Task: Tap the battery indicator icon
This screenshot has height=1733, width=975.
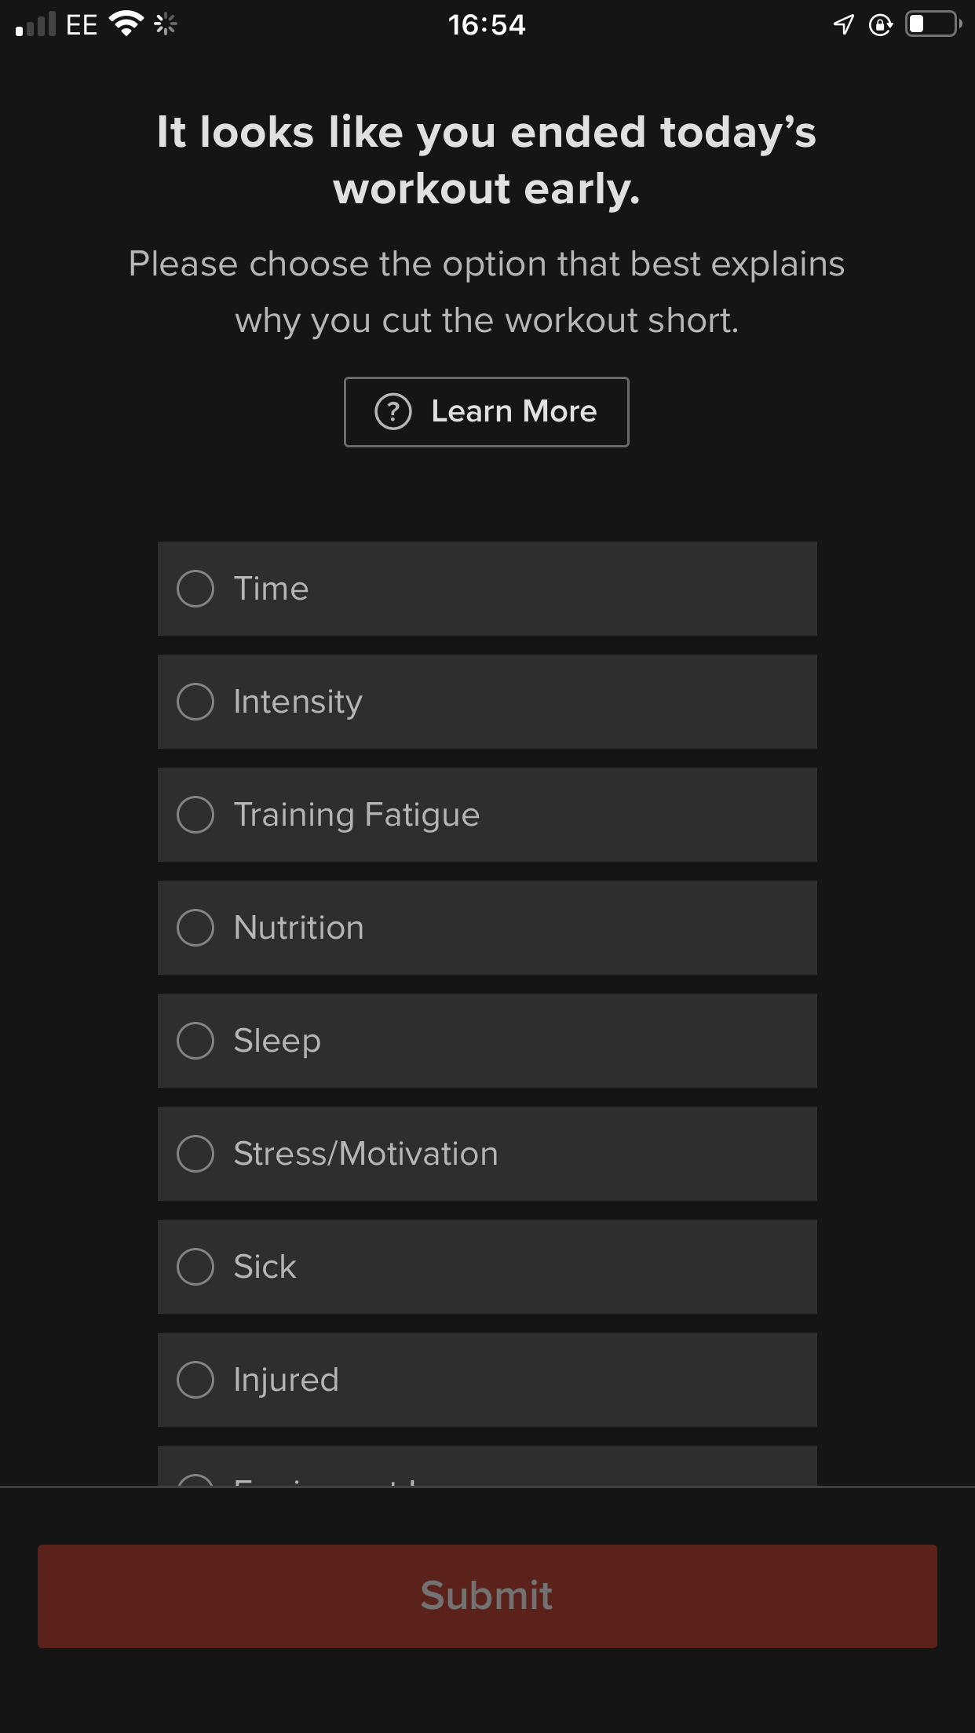Action: 933,24
